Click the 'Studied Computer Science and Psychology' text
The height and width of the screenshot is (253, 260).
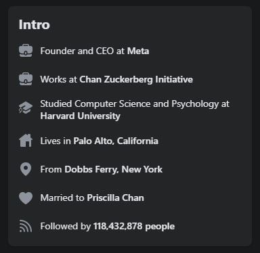[129, 104]
